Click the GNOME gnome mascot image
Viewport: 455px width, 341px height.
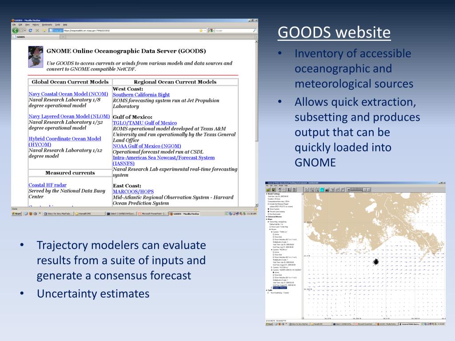(36, 57)
